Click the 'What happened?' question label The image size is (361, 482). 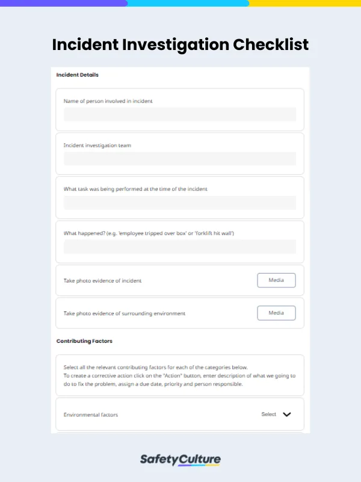click(149, 233)
